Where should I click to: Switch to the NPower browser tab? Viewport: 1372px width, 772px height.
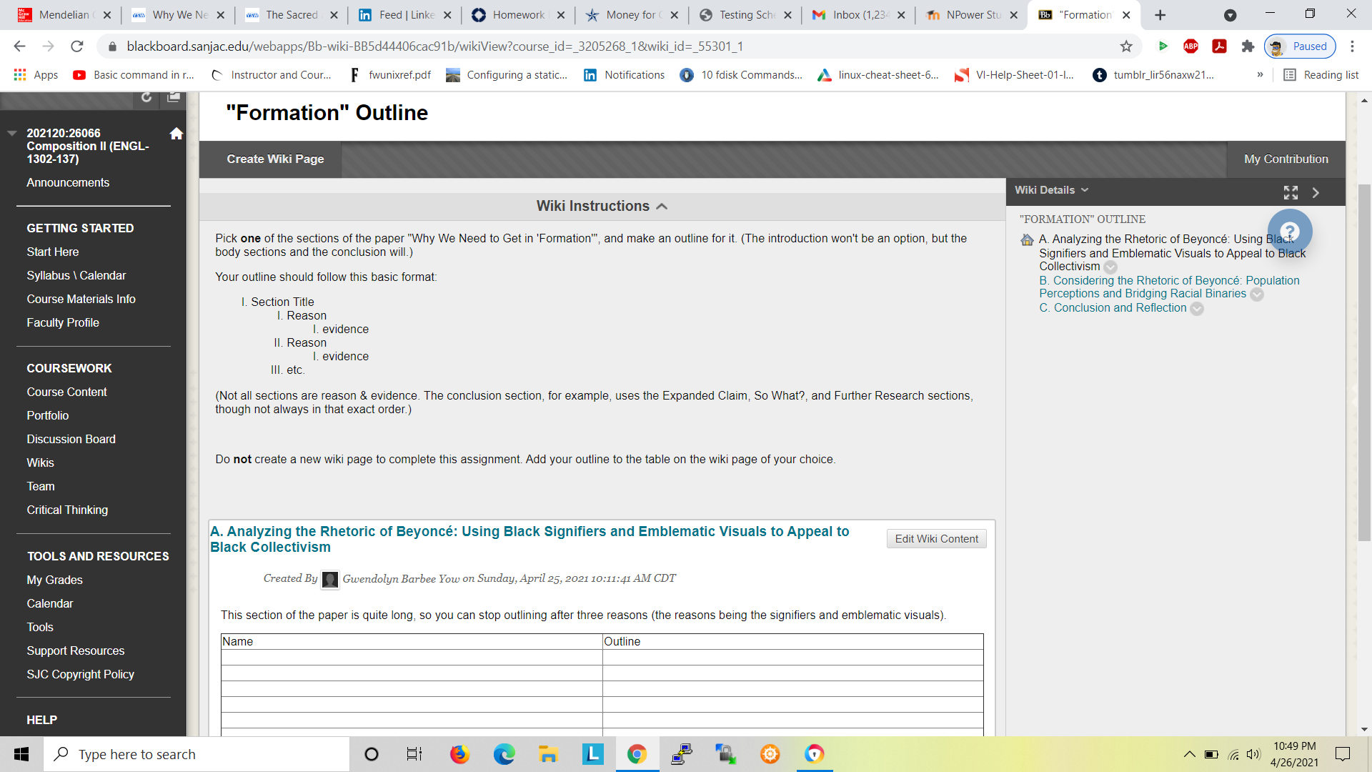click(x=971, y=15)
